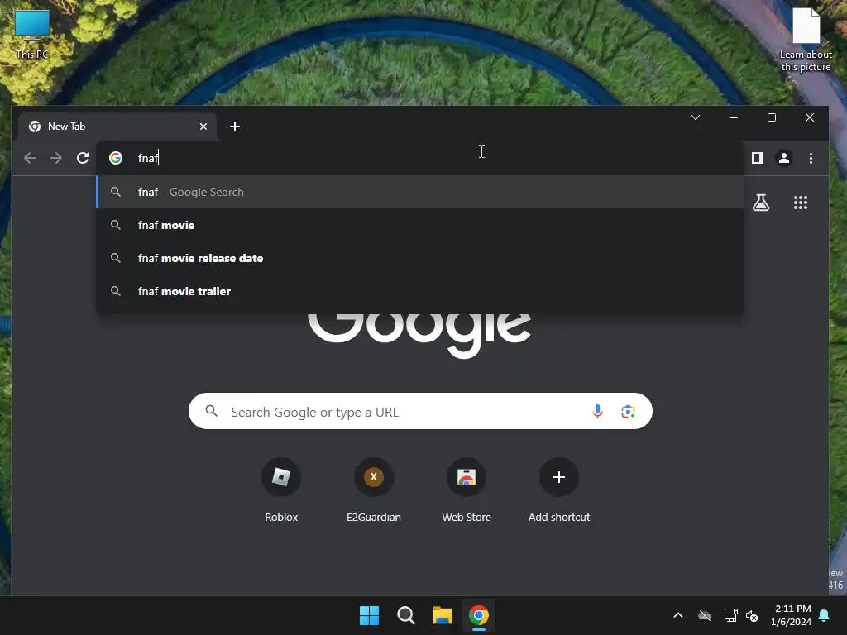Open the profile avatar menu
This screenshot has width=847, height=635.
click(x=784, y=158)
